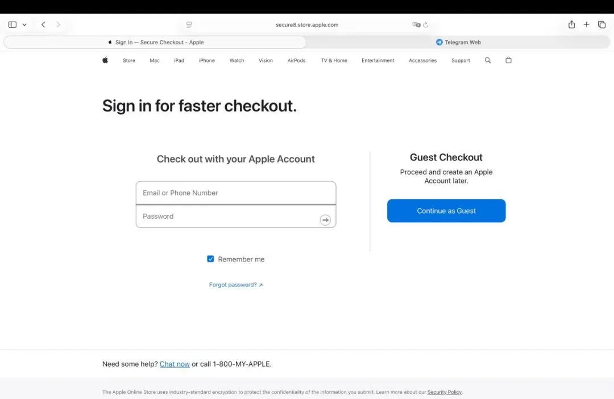Screen dimensions: 614x399
Task: Switch to the Telegram Web tab
Action: [458, 42]
